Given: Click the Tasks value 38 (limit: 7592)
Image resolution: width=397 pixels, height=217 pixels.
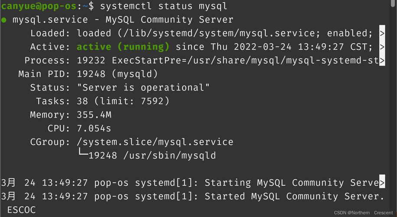Looking at the screenshot, I should (123, 101).
